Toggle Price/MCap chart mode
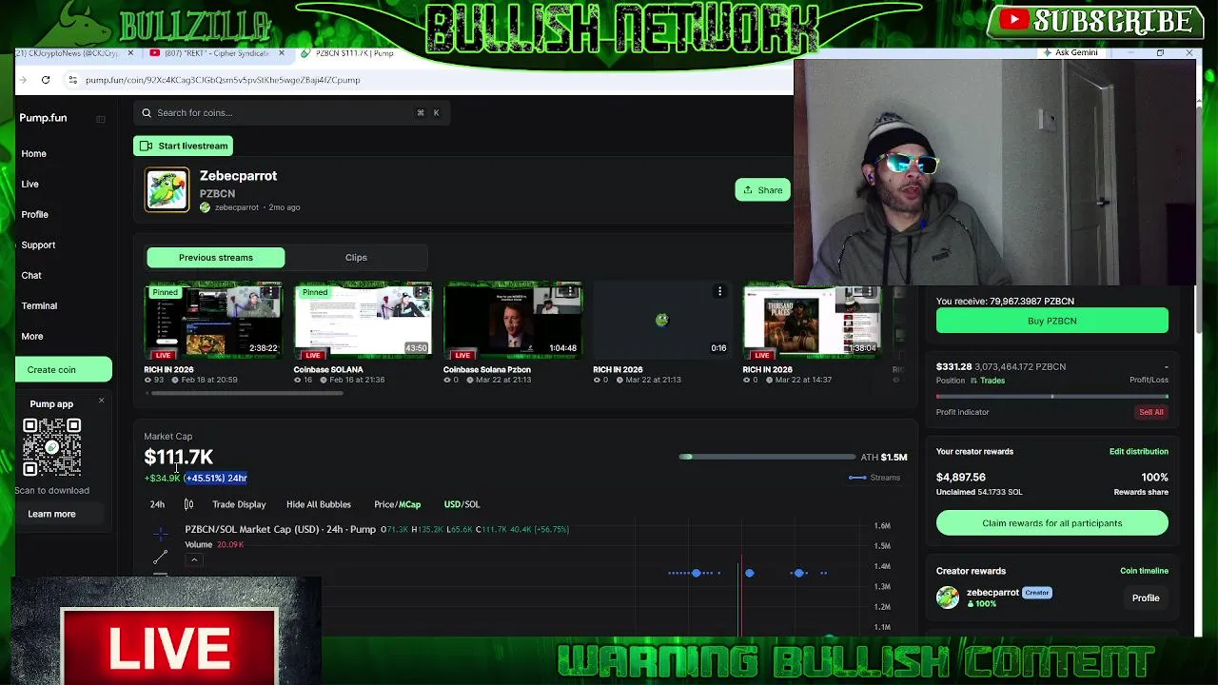The image size is (1218, 685). pyautogui.click(x=397, y=504)
